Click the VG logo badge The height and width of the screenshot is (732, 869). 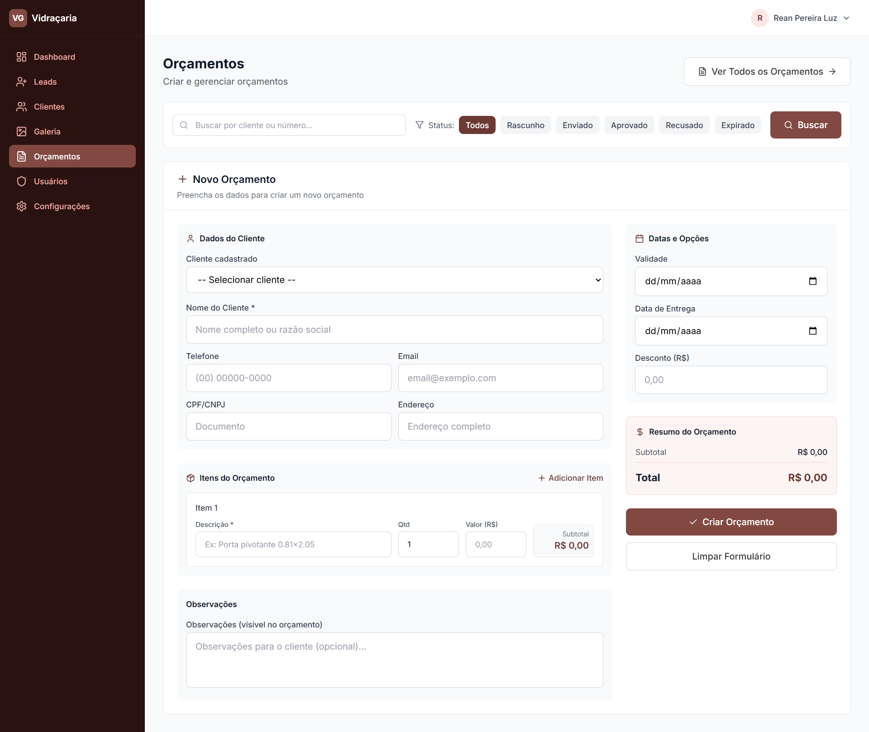pos(18,18)
